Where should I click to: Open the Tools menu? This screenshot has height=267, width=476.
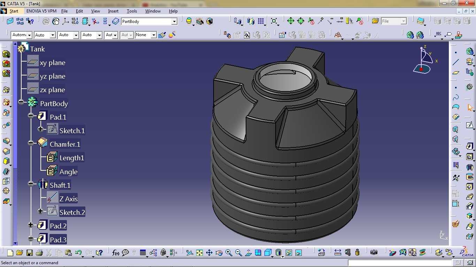(x=132, y=11)
